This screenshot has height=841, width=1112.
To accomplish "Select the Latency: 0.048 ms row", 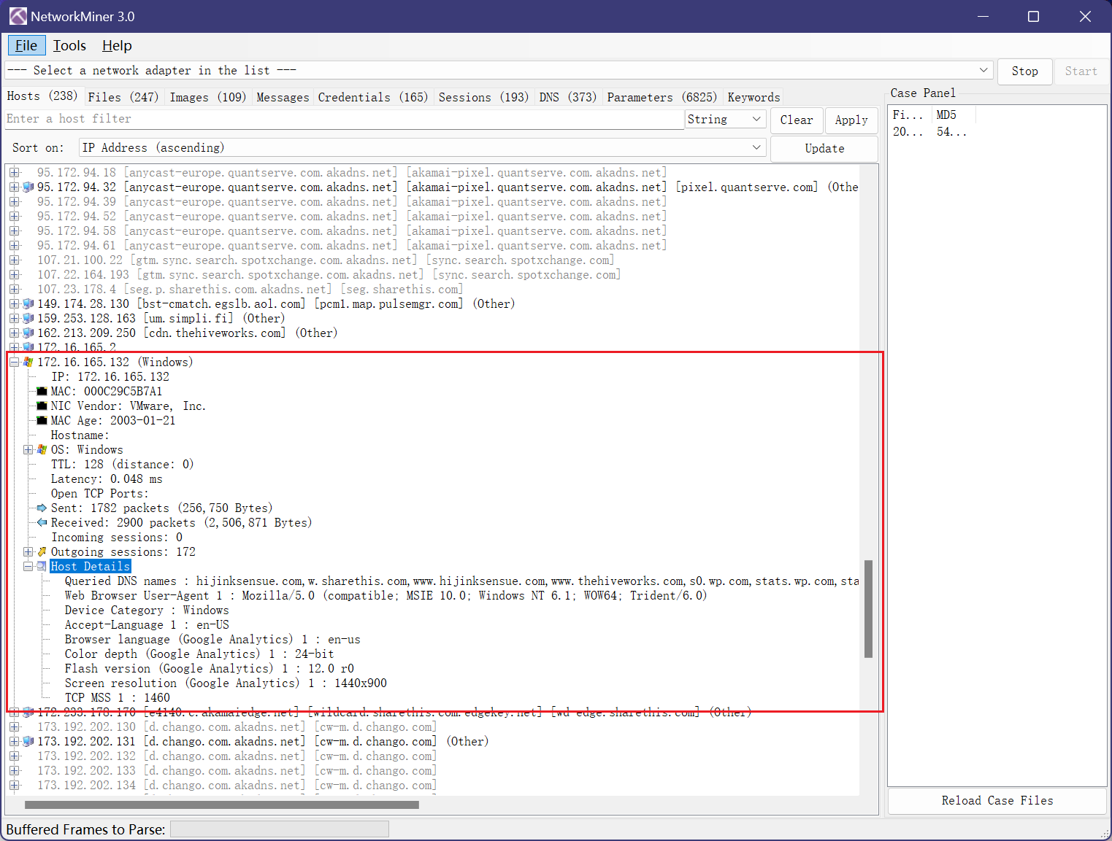I will [x=107, y=478].
